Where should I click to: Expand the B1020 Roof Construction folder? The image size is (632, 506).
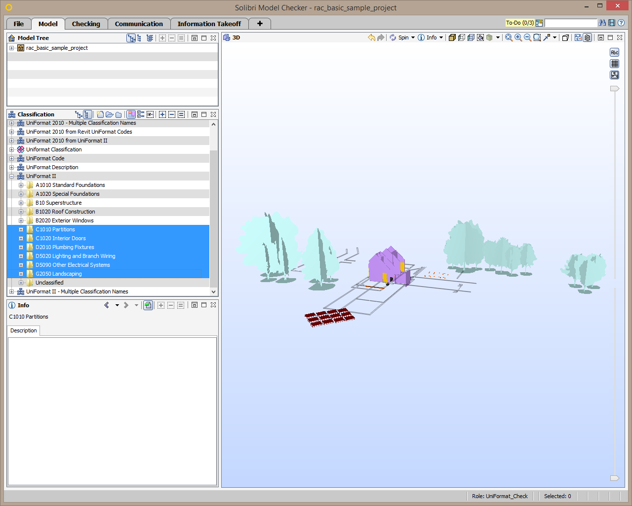21,212
